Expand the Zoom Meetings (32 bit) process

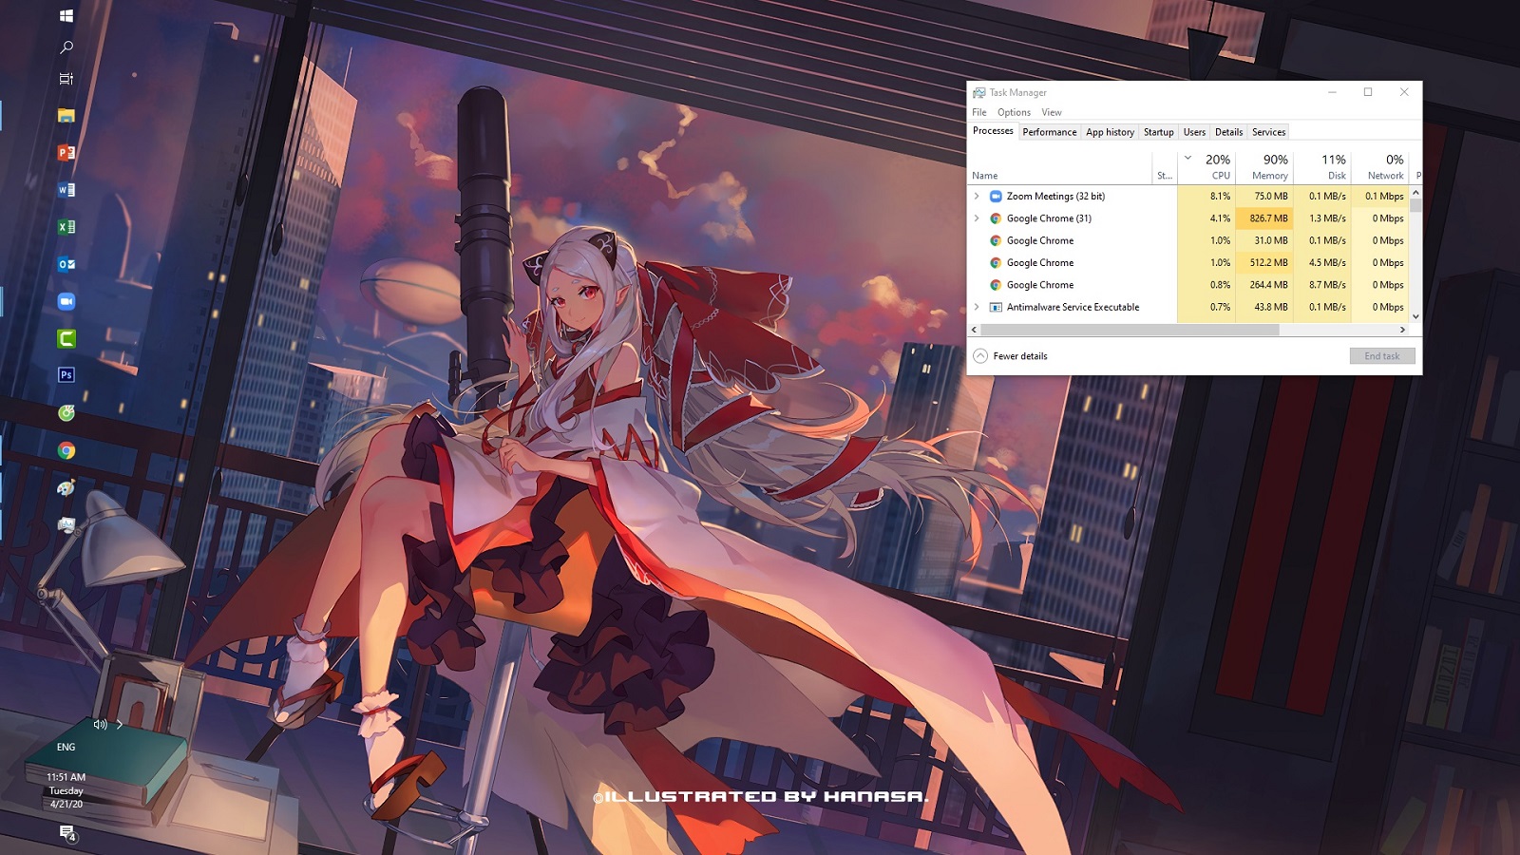coord(977,197)
